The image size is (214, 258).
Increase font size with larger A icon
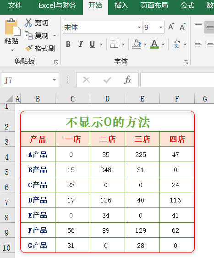pyautogui.click(x=171, y=27)
